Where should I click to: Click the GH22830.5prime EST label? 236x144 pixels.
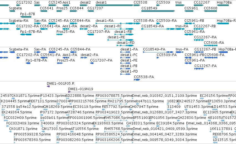tap(192, 118)
